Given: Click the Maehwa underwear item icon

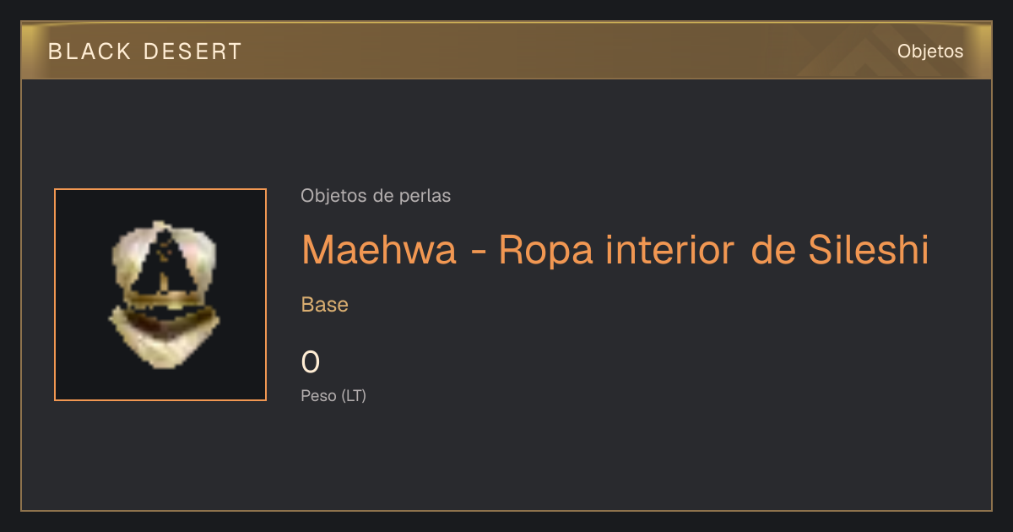Looking at the screenshot, I should click(x=164, y=294).
